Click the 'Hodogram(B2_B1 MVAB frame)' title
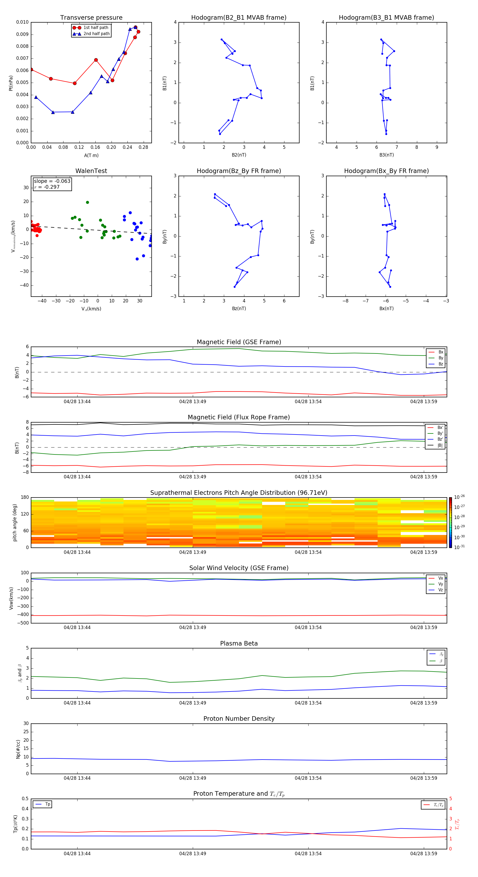 click(x=239, y=18)
